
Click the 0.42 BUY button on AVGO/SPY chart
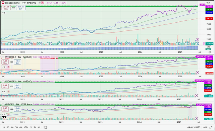(x=17, y=86)
